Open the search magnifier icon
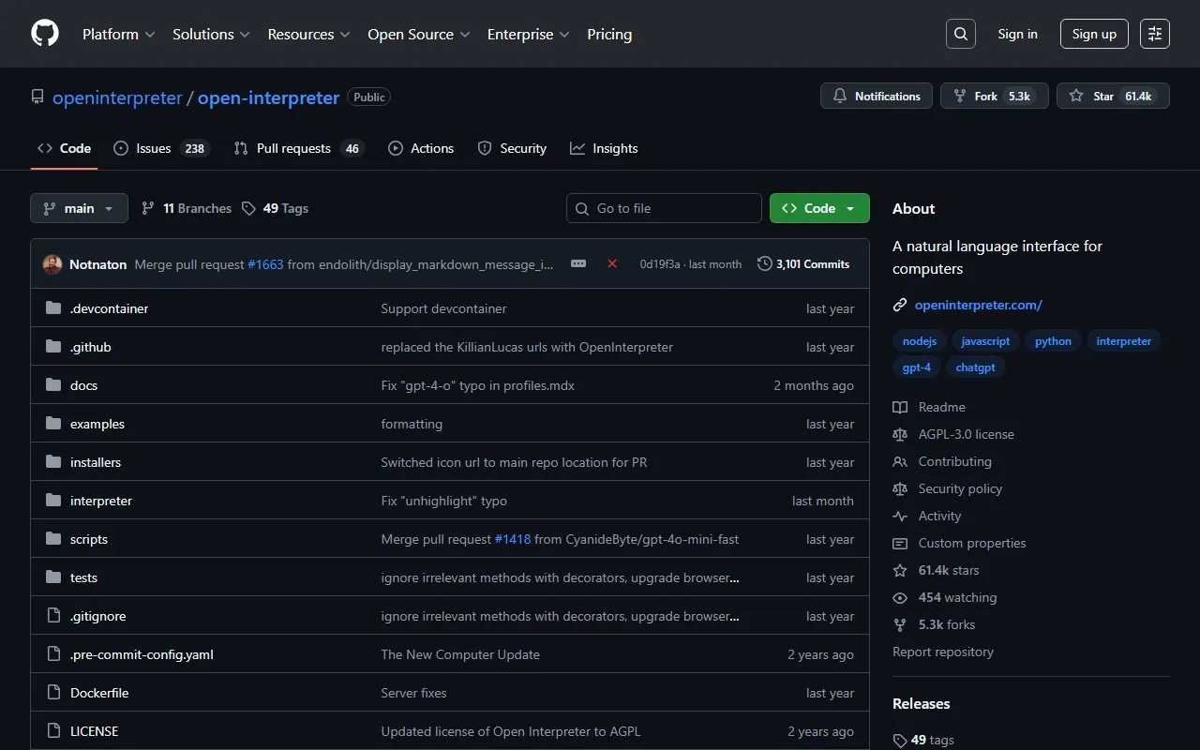This screenshot has width=1200, height=750. [961, 34]
